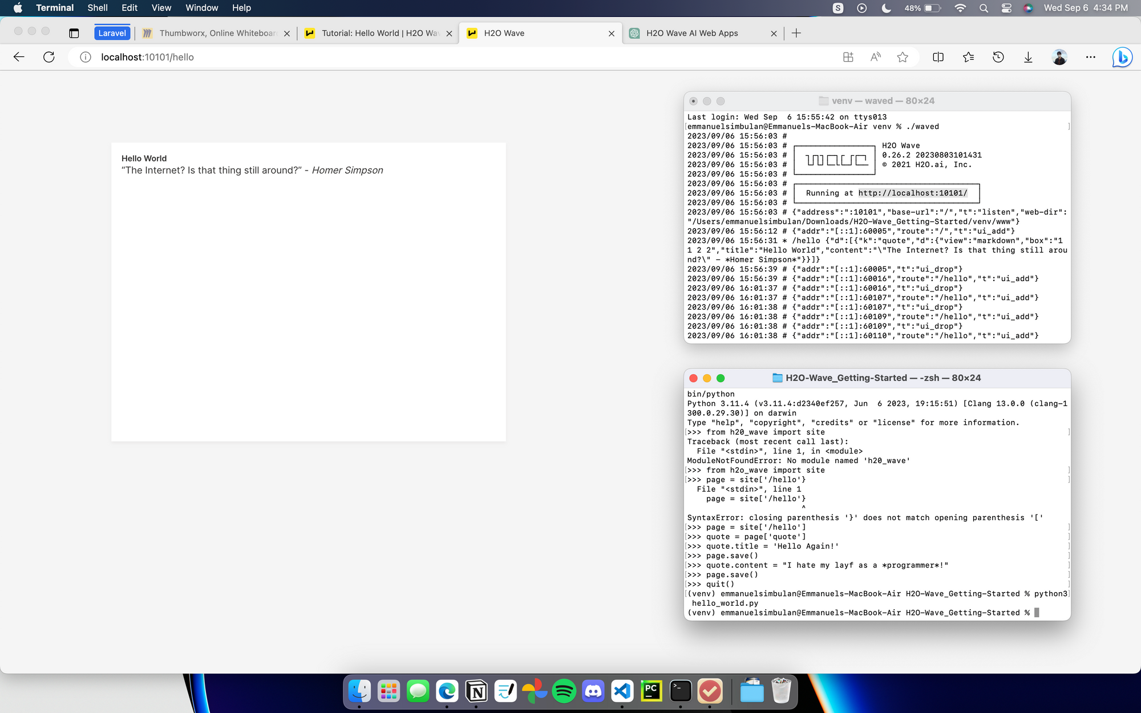
Task: Click the back arrow in the browser
Action: pos(19,57)
